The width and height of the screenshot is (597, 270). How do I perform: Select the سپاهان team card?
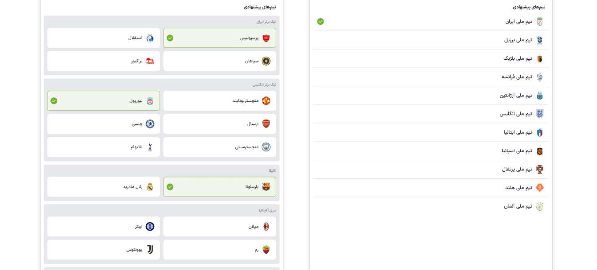coord(219,61)
